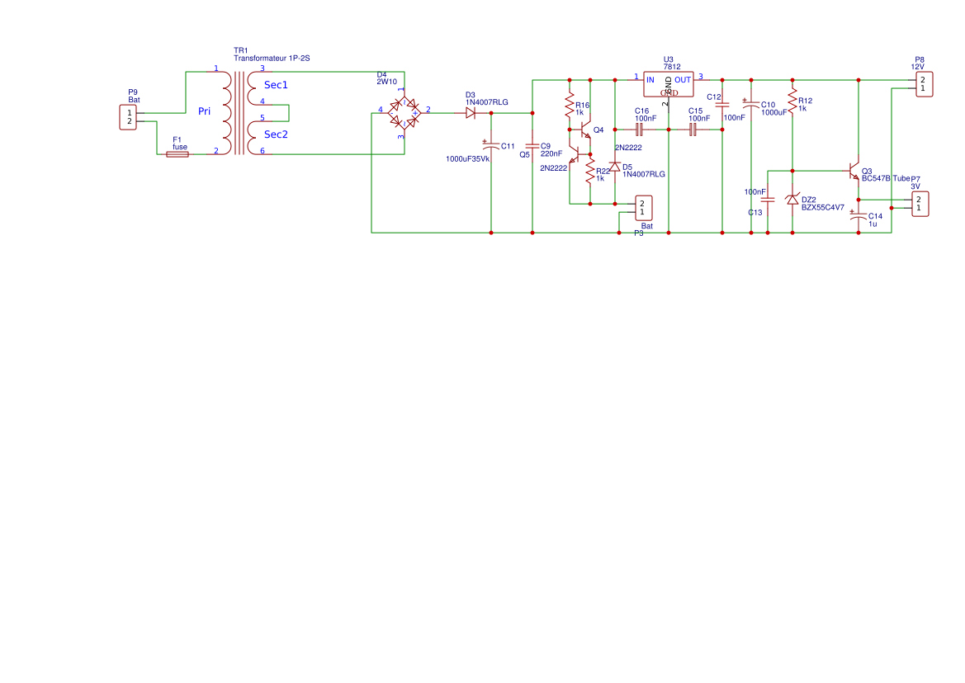Click the '1N4007RLG' label beside D5
This screenshot has height=683, width=965.
pyautogui.click(x=644, y=175)
